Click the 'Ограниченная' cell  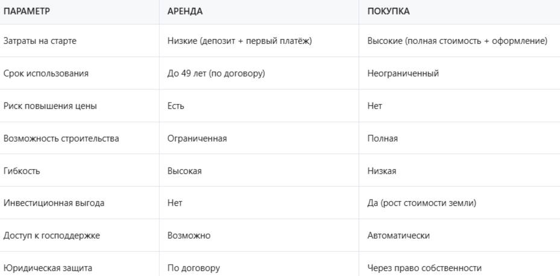coord(197,139)
